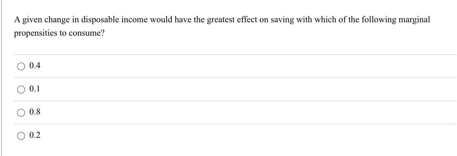Click the "0.4" answer label text
Image resolution: width=457 pixels, height=156 pixels.
click(x=35, y=66)
